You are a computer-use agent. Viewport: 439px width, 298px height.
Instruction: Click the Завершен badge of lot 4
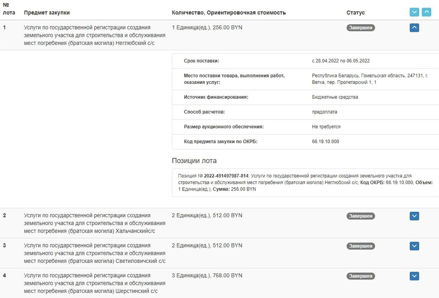click(361, 276)
